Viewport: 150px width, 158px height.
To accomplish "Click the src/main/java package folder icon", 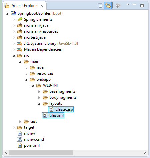I will (20, 25).
